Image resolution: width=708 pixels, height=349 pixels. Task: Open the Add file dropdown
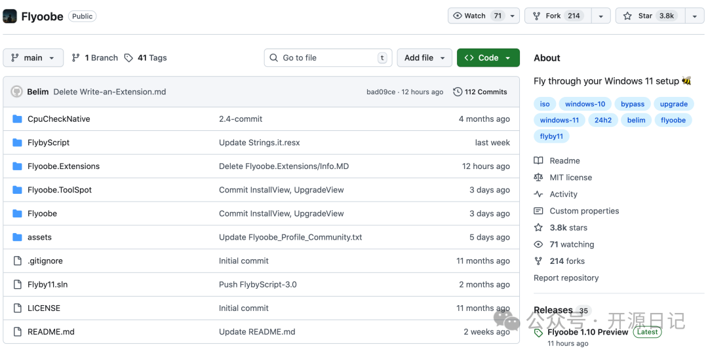point(424,58)
